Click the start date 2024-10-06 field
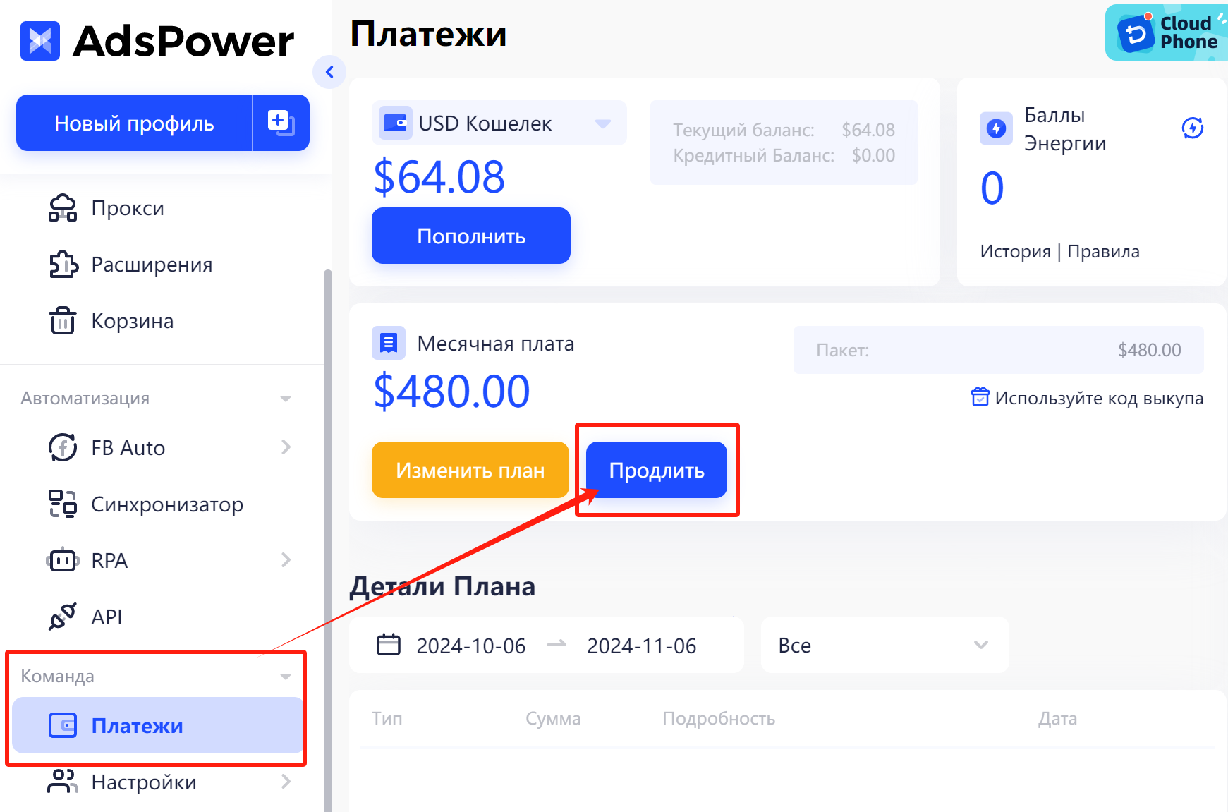Screen dimensions: 1228x812 (x=470, y=646)
